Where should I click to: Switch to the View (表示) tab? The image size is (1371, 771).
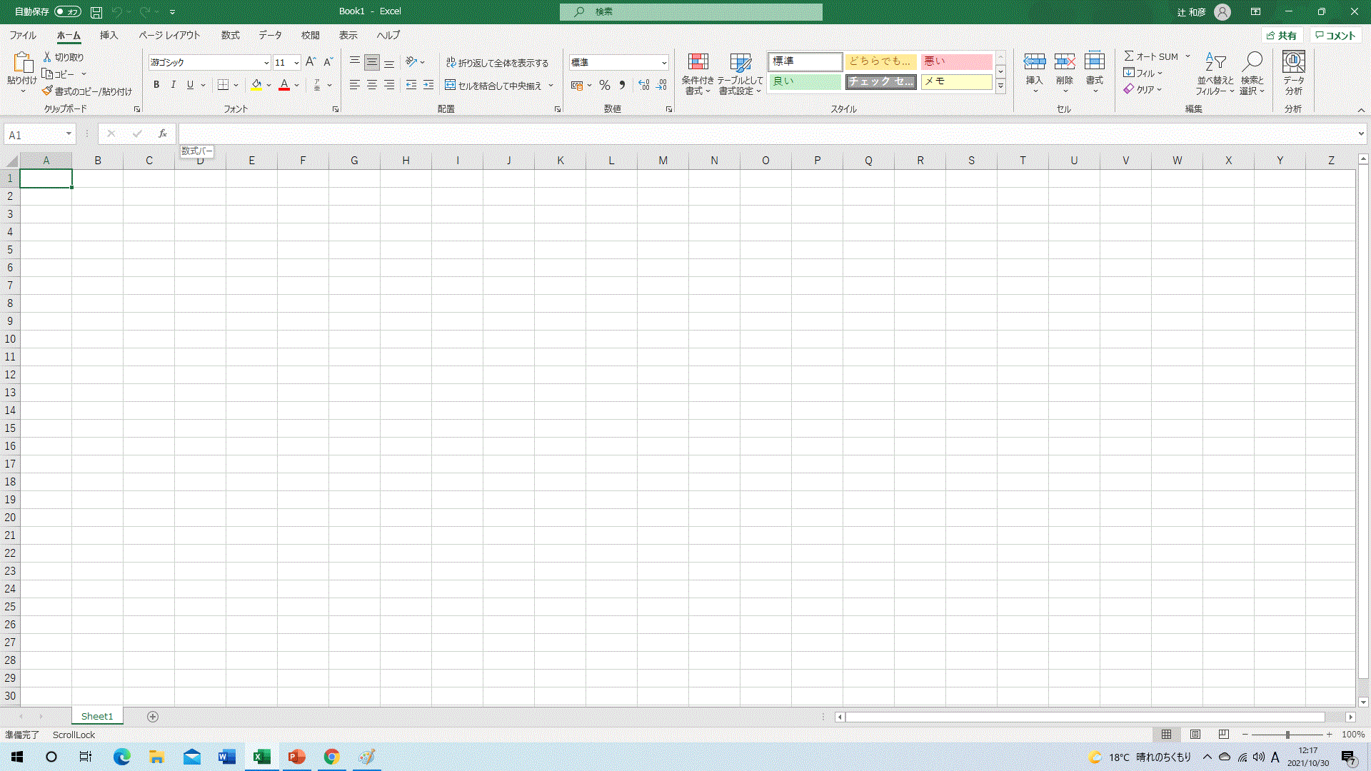(348, 35)
